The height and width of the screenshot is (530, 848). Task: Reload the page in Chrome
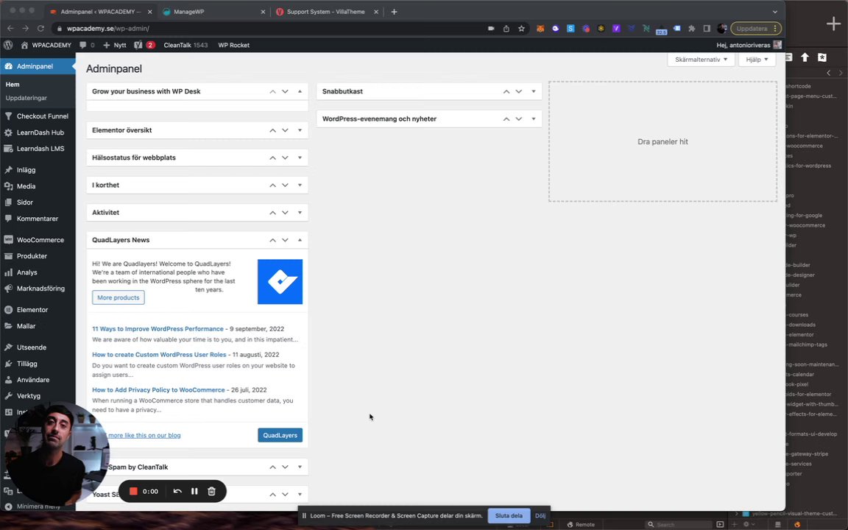point(40,28)
